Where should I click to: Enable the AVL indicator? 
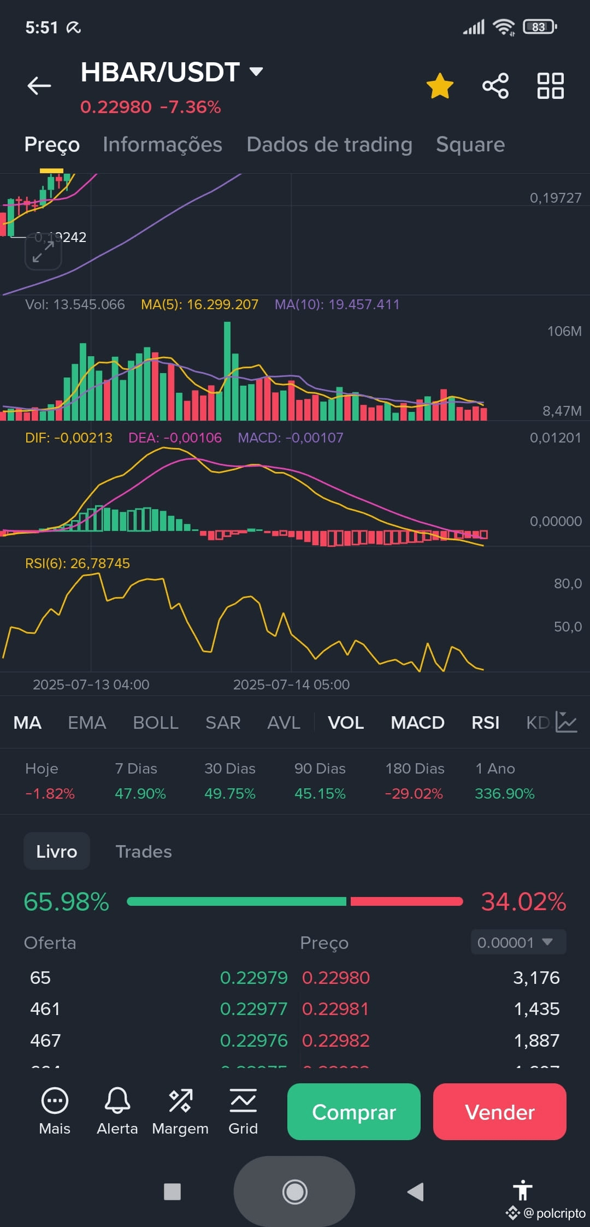[x=284, y=723]
